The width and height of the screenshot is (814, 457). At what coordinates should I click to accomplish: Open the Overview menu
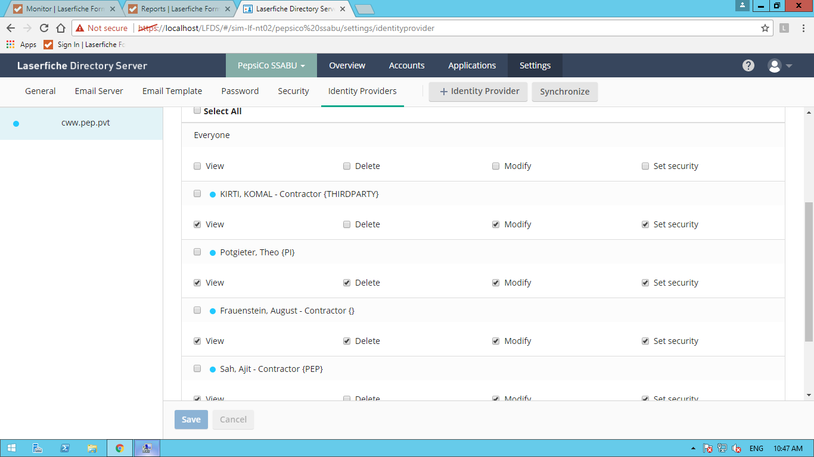347,65
